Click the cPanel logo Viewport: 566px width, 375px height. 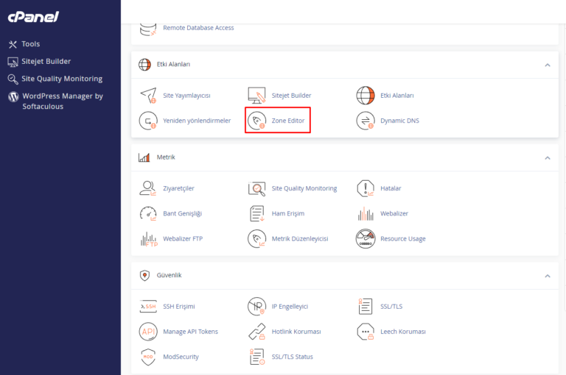[x=33, y=17]
